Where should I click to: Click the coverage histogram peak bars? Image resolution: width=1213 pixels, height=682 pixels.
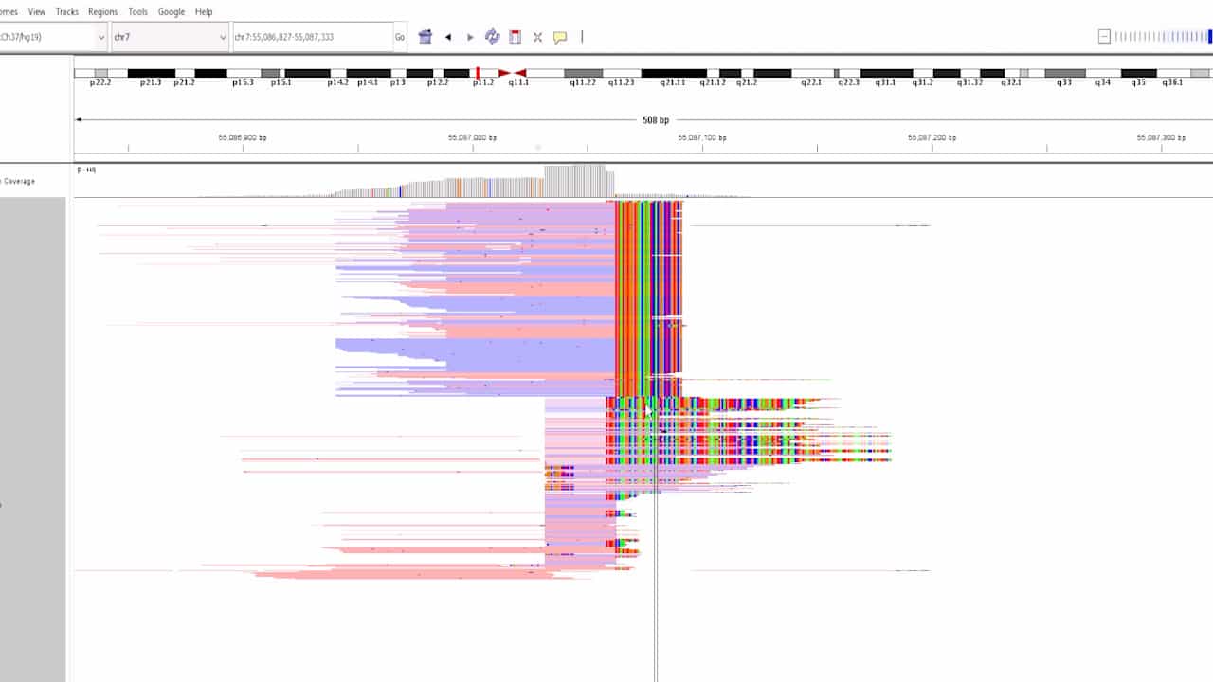point(579,180)
